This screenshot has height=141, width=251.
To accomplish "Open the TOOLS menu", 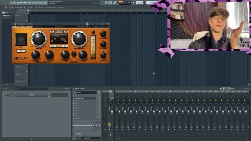I will point(40,3).
